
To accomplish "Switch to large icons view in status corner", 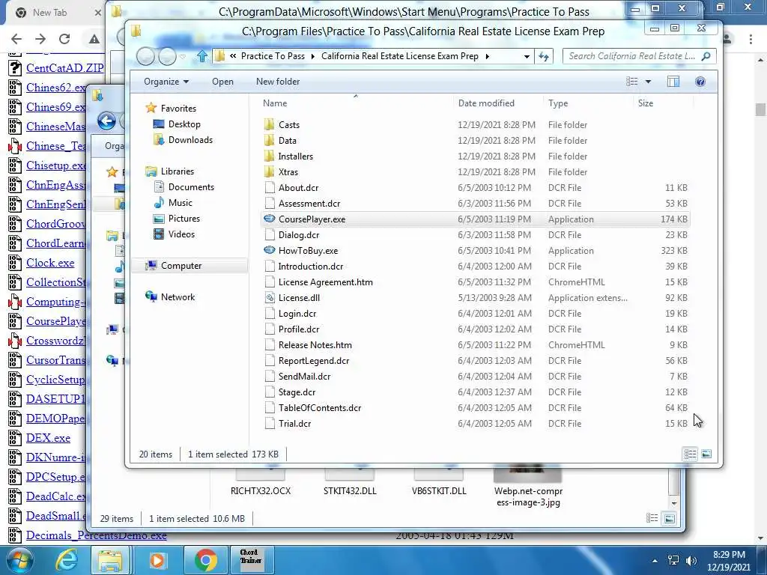I will click(x=706, y=454).
